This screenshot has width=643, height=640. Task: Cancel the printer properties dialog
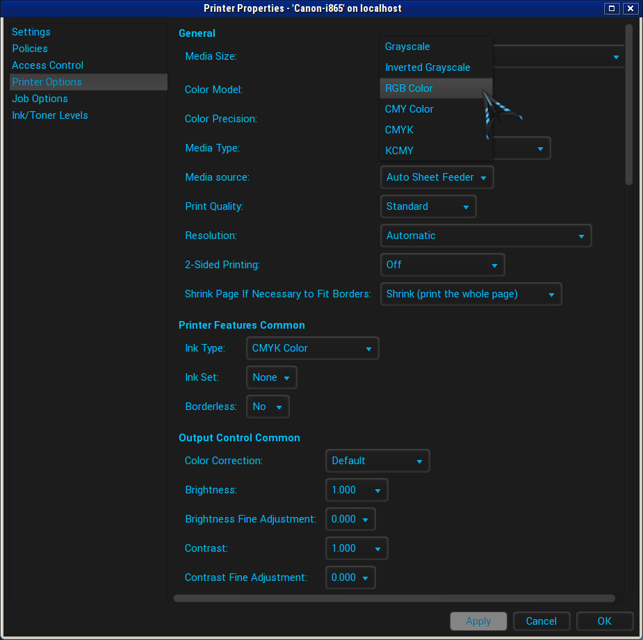click(542, 621)
